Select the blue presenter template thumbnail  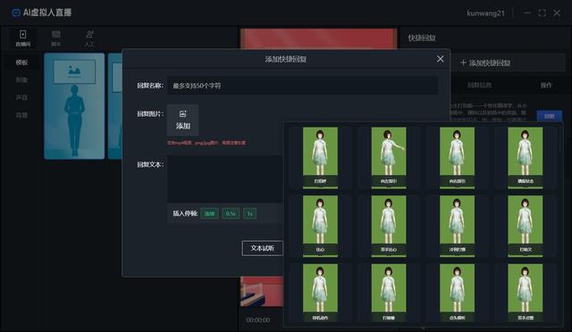click(x=74, y=106)
